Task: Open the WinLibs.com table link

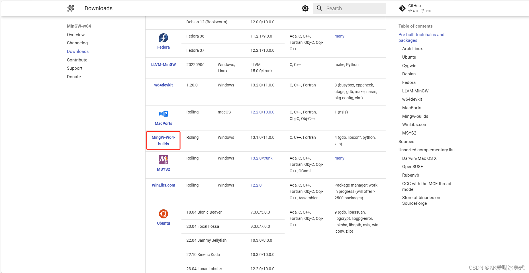Action: [x=164, y=185]
